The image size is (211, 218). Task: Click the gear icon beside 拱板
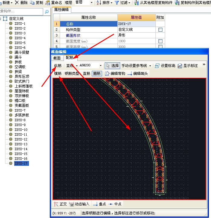(x=11, y=62)
